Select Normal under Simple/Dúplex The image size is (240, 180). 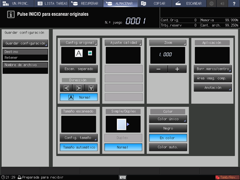123,147
